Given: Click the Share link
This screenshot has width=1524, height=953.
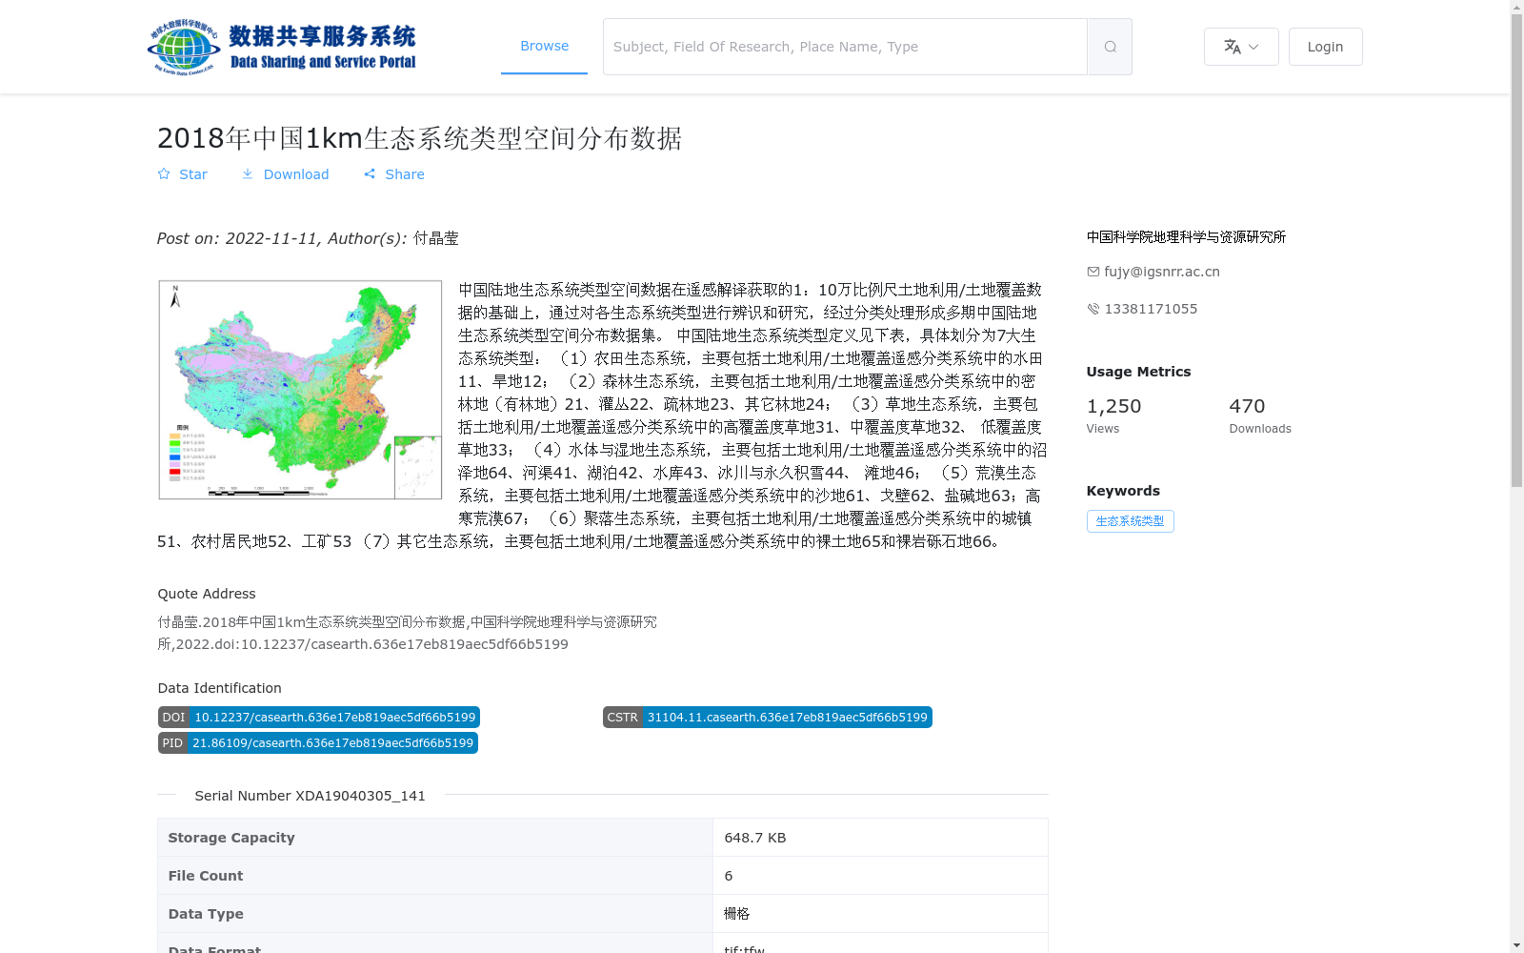Looking at the screenshot, I should tap(393, 174).
